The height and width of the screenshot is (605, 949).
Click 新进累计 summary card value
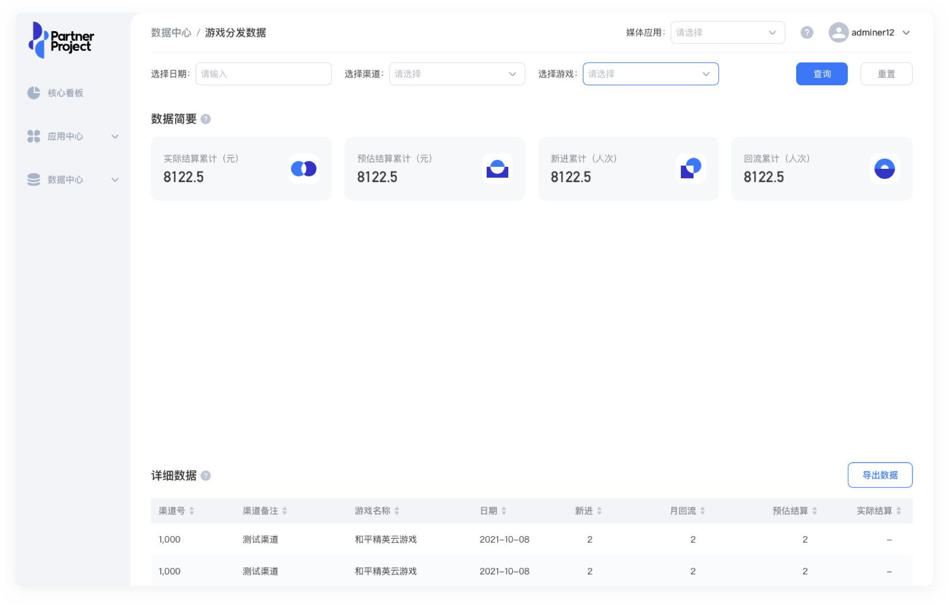point(571,177)
